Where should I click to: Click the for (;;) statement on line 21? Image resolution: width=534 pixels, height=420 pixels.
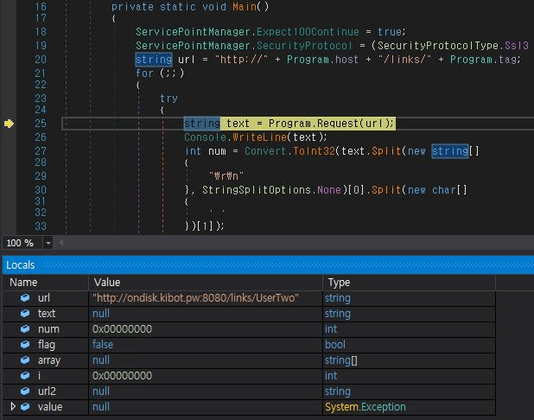coord(160,73)
